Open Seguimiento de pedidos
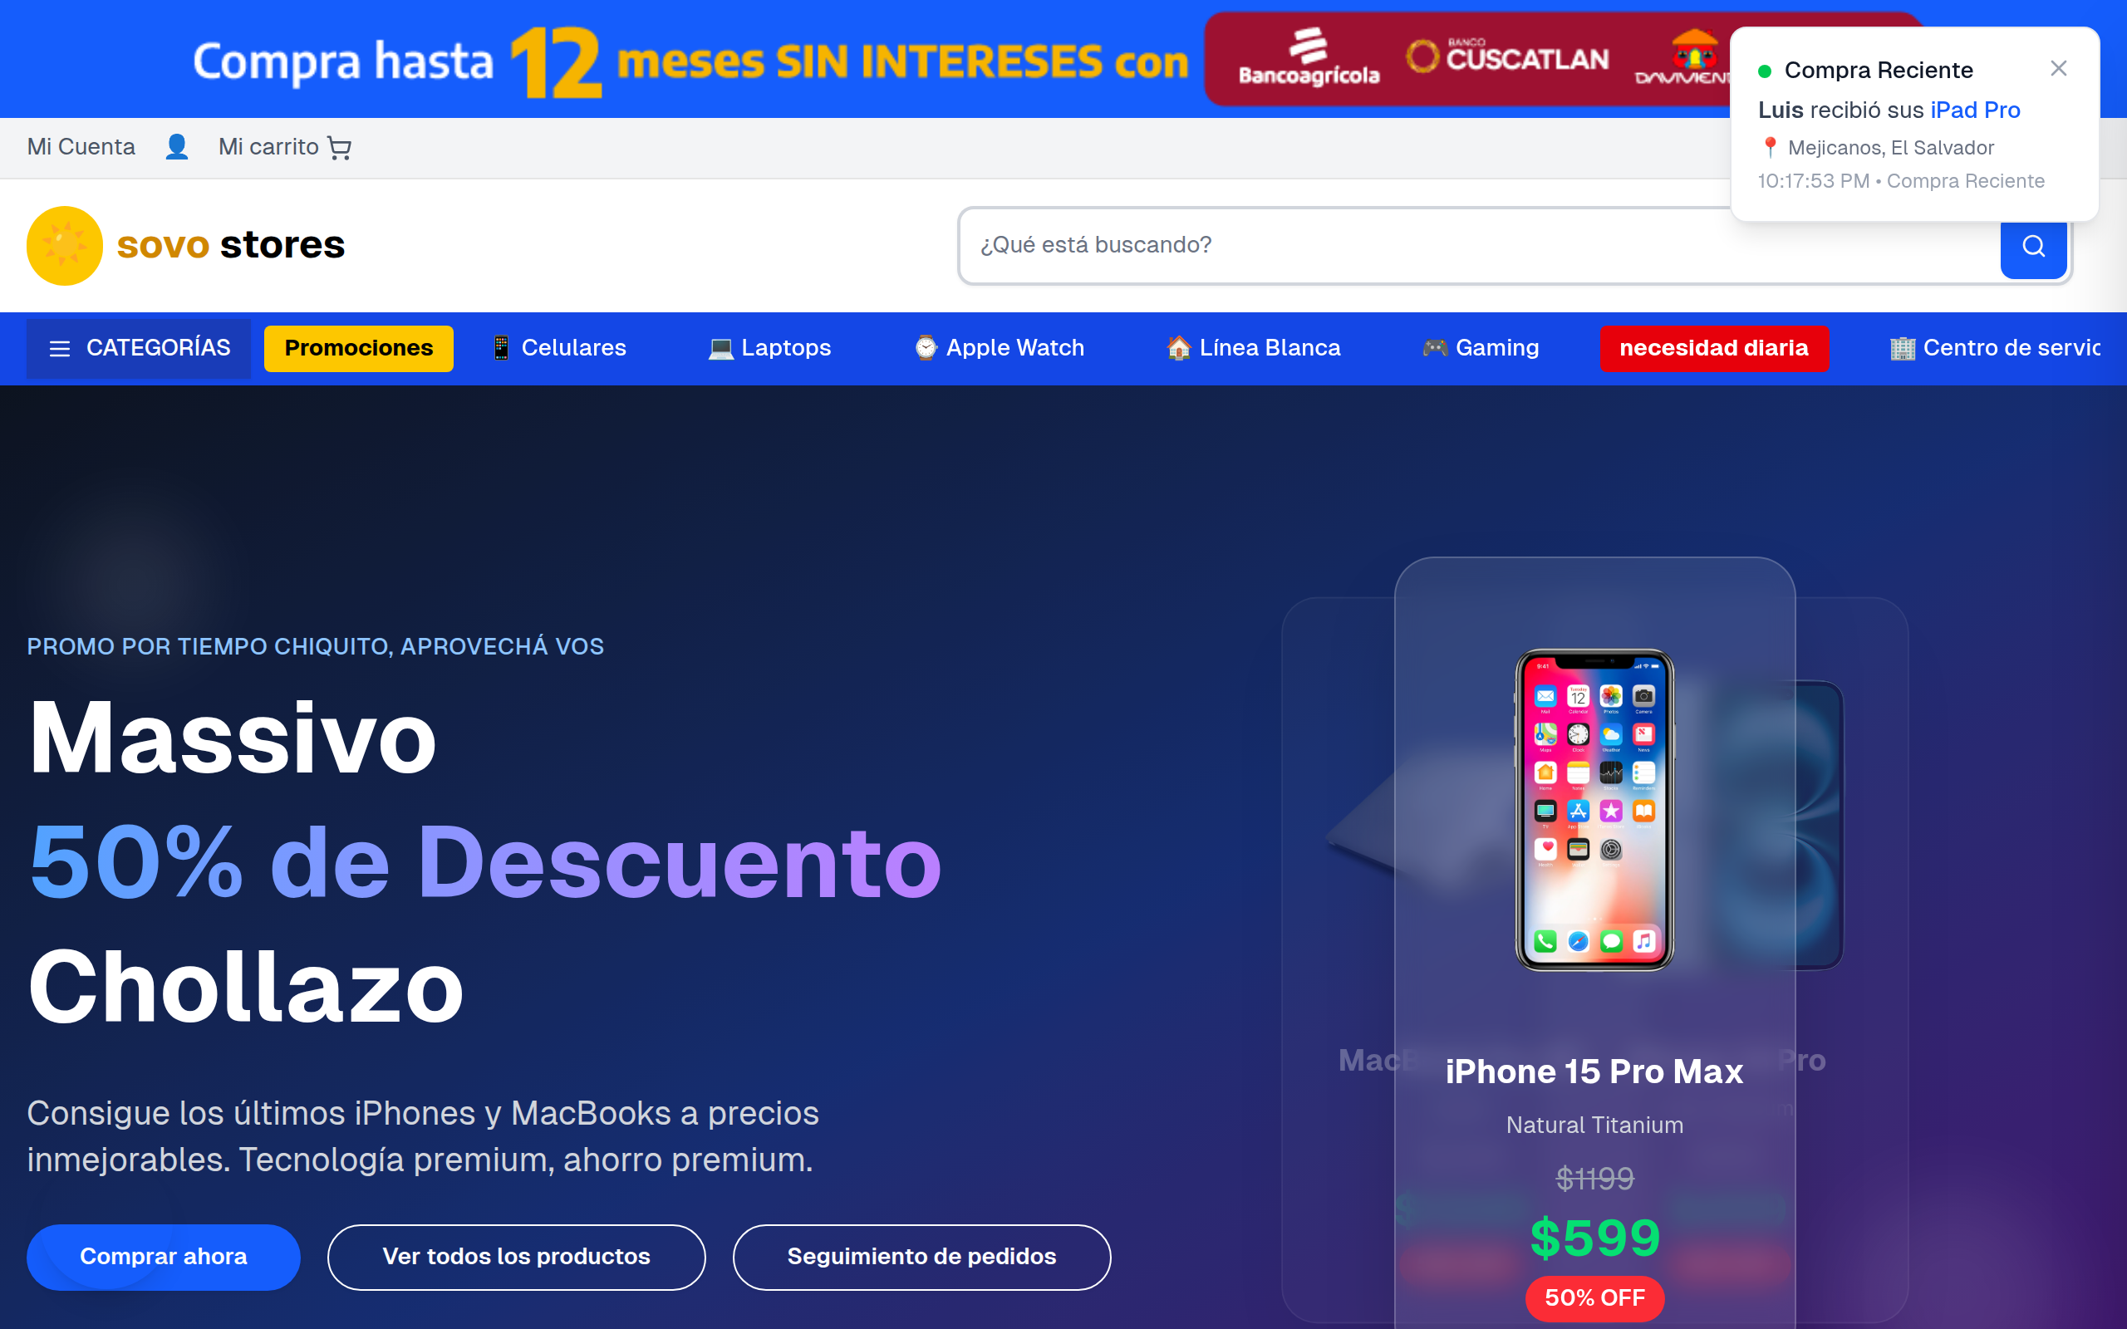This screenshot has width=2127, height=1329. [x=921, y=1257]
